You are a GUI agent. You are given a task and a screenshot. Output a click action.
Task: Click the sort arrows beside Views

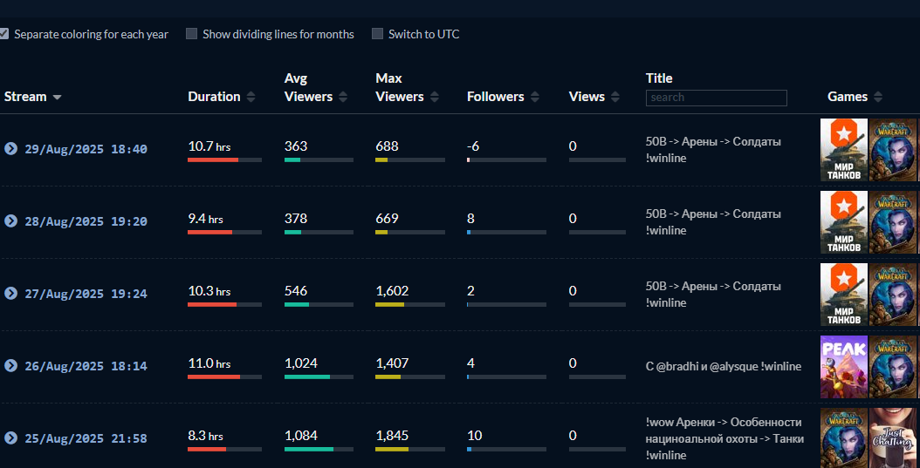pos(615,97)
